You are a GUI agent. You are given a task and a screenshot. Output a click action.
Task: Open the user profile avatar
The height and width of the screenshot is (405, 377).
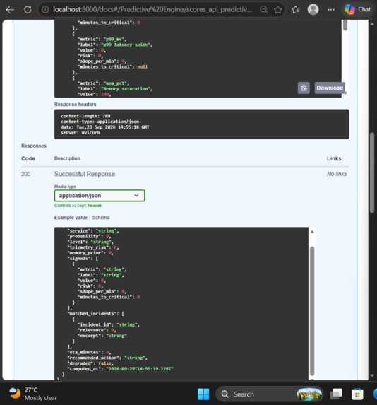[313, 10]
